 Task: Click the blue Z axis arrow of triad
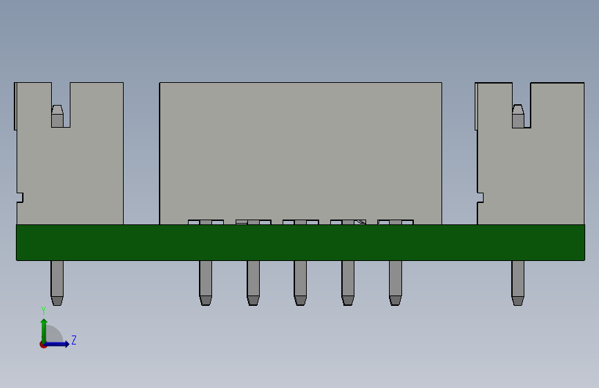click(57, 344)
